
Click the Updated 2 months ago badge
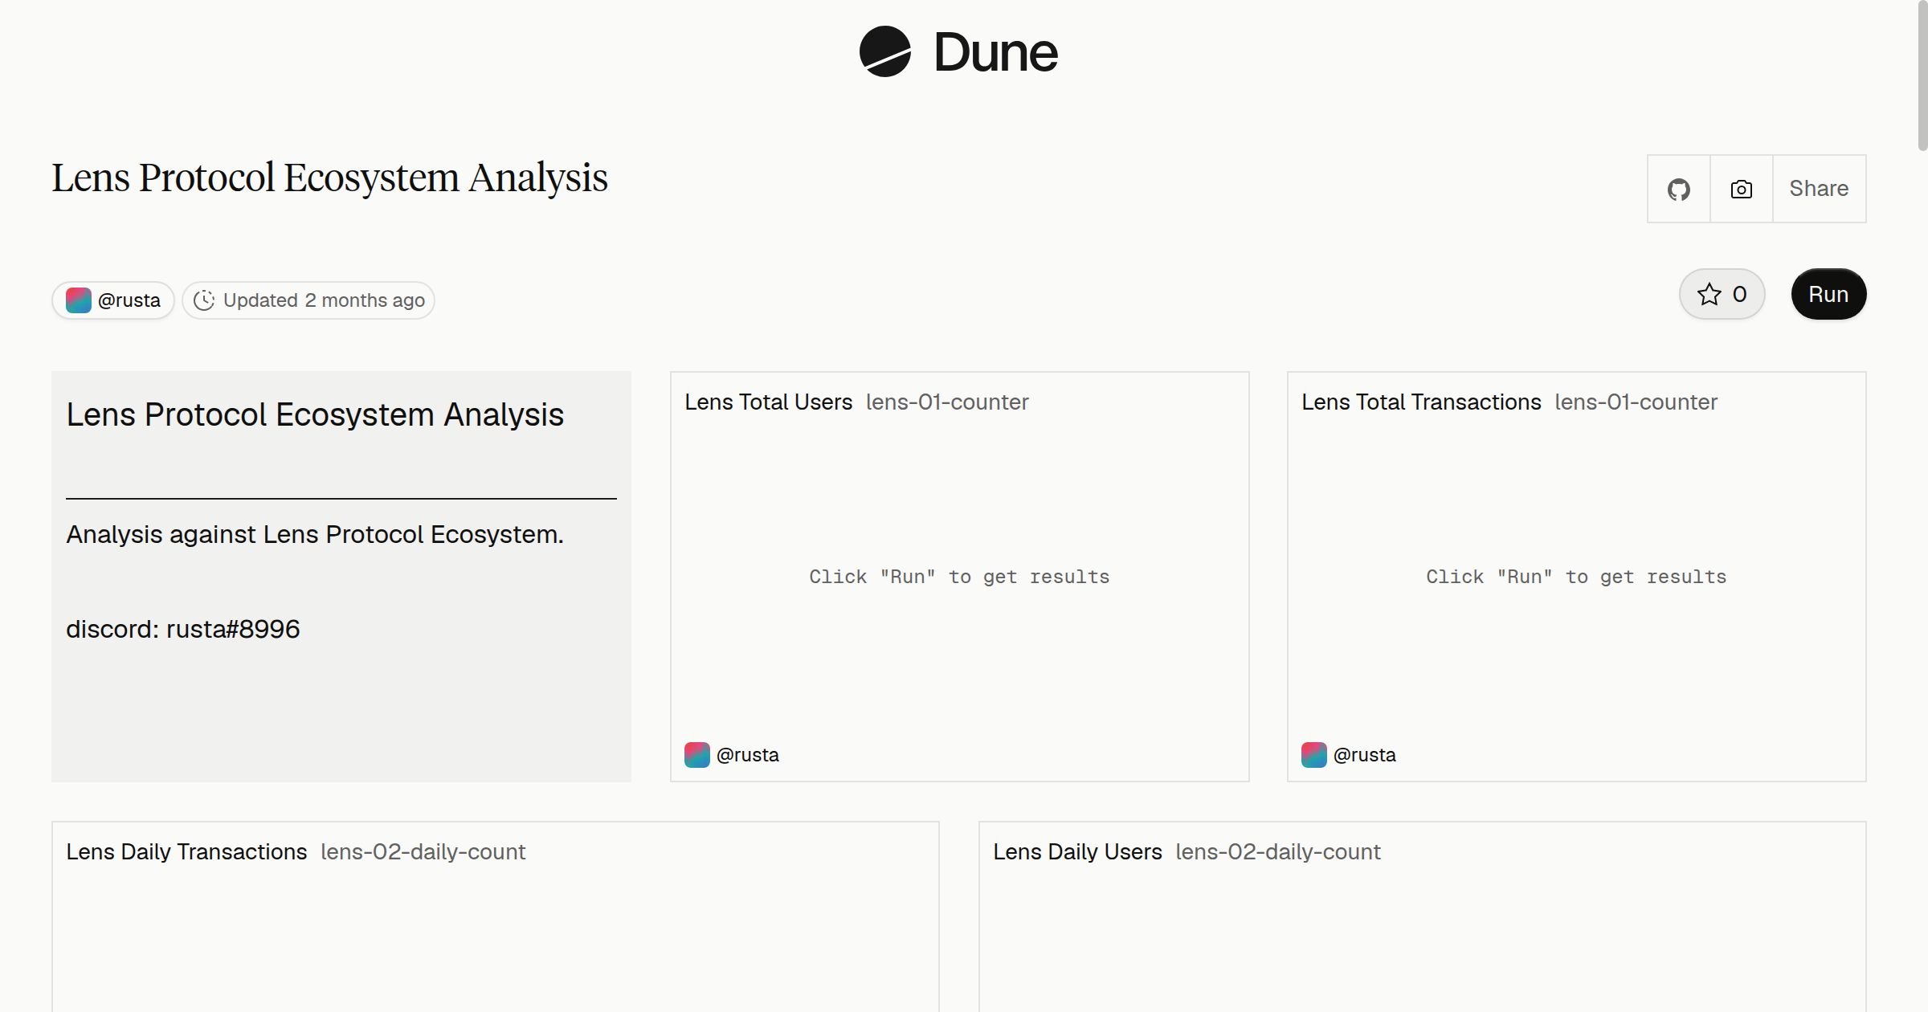[308, 300]
